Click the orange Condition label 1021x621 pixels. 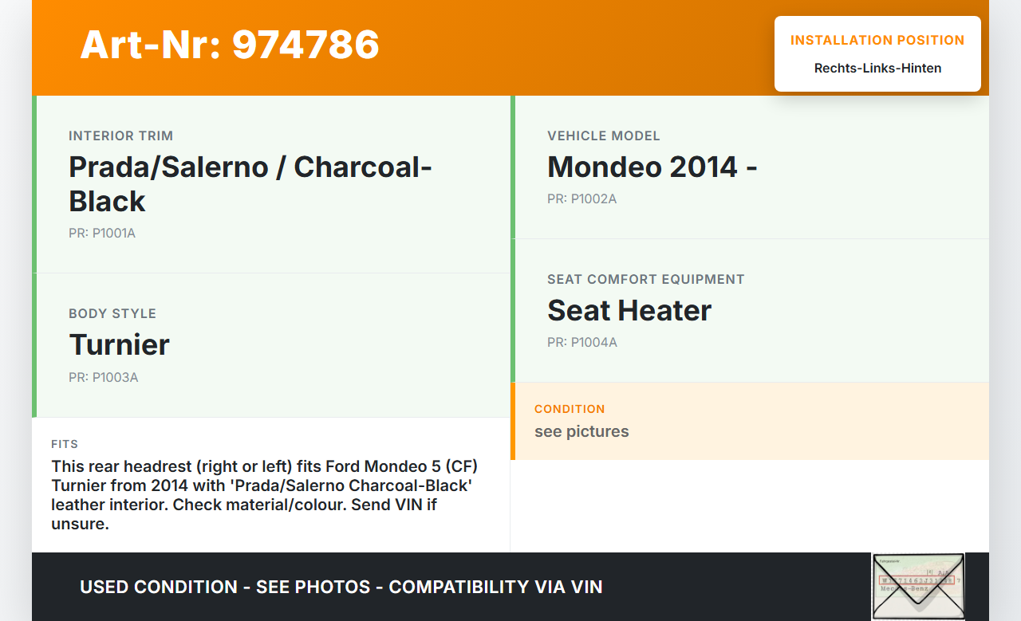pyautogui.click(x=570, y=409)
